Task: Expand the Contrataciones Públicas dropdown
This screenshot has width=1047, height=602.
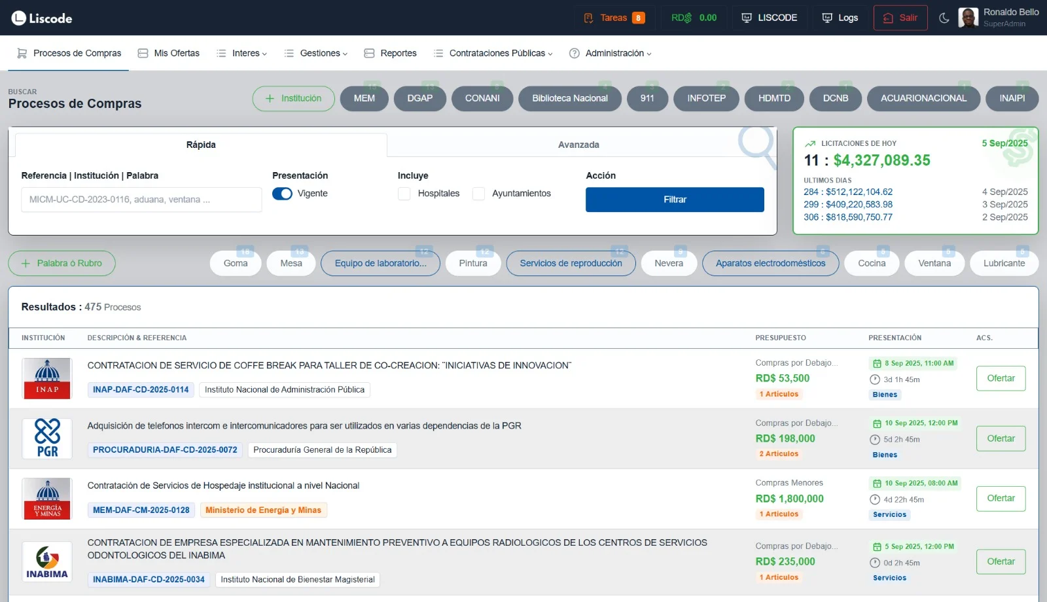Action: point(493,53)
